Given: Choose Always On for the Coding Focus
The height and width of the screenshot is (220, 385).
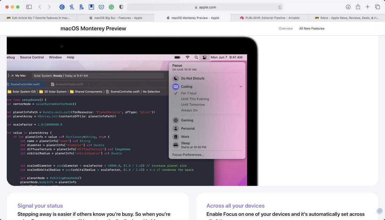Looking at the screenshot, I should click(190, 110).
